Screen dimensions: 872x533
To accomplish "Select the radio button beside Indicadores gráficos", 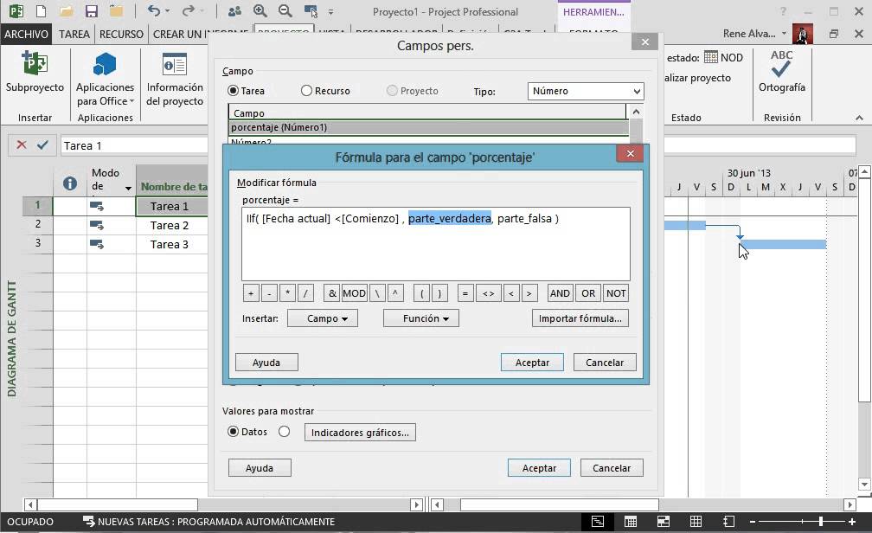I will point(284,432).
